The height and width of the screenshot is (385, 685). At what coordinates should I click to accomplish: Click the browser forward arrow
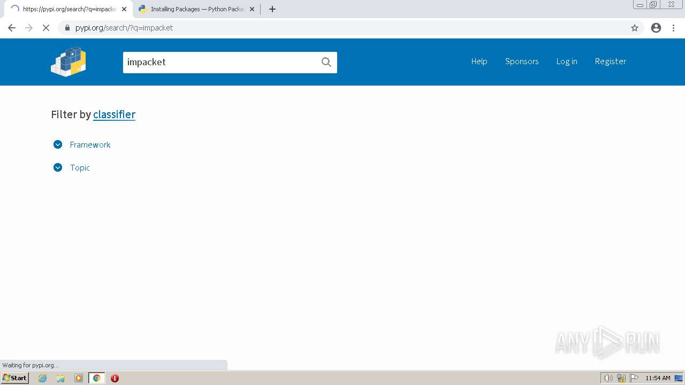click(x=29, y=28)
